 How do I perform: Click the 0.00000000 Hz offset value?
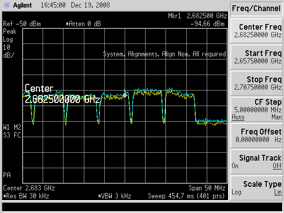pyautogui.click(x=259, y=139)
